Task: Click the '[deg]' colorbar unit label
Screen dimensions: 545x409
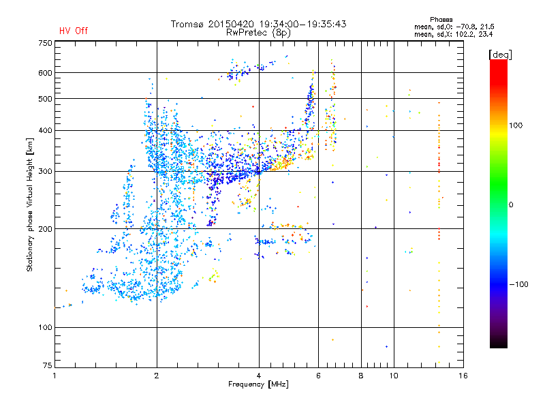Action: 500,55
